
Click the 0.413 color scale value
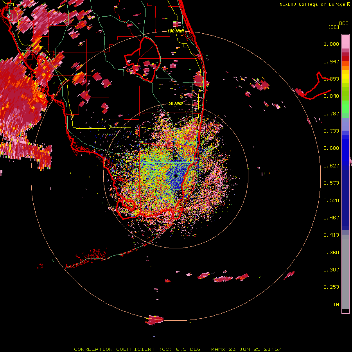click(331, 235)
